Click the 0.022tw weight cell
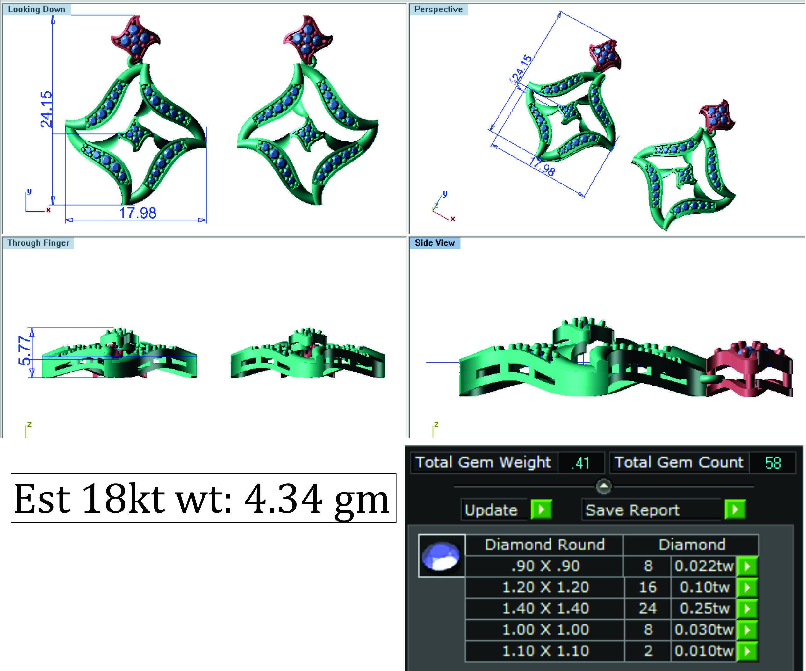Image resolution: width=806 pixels, height=671 pixels. [x=704, y=566]
